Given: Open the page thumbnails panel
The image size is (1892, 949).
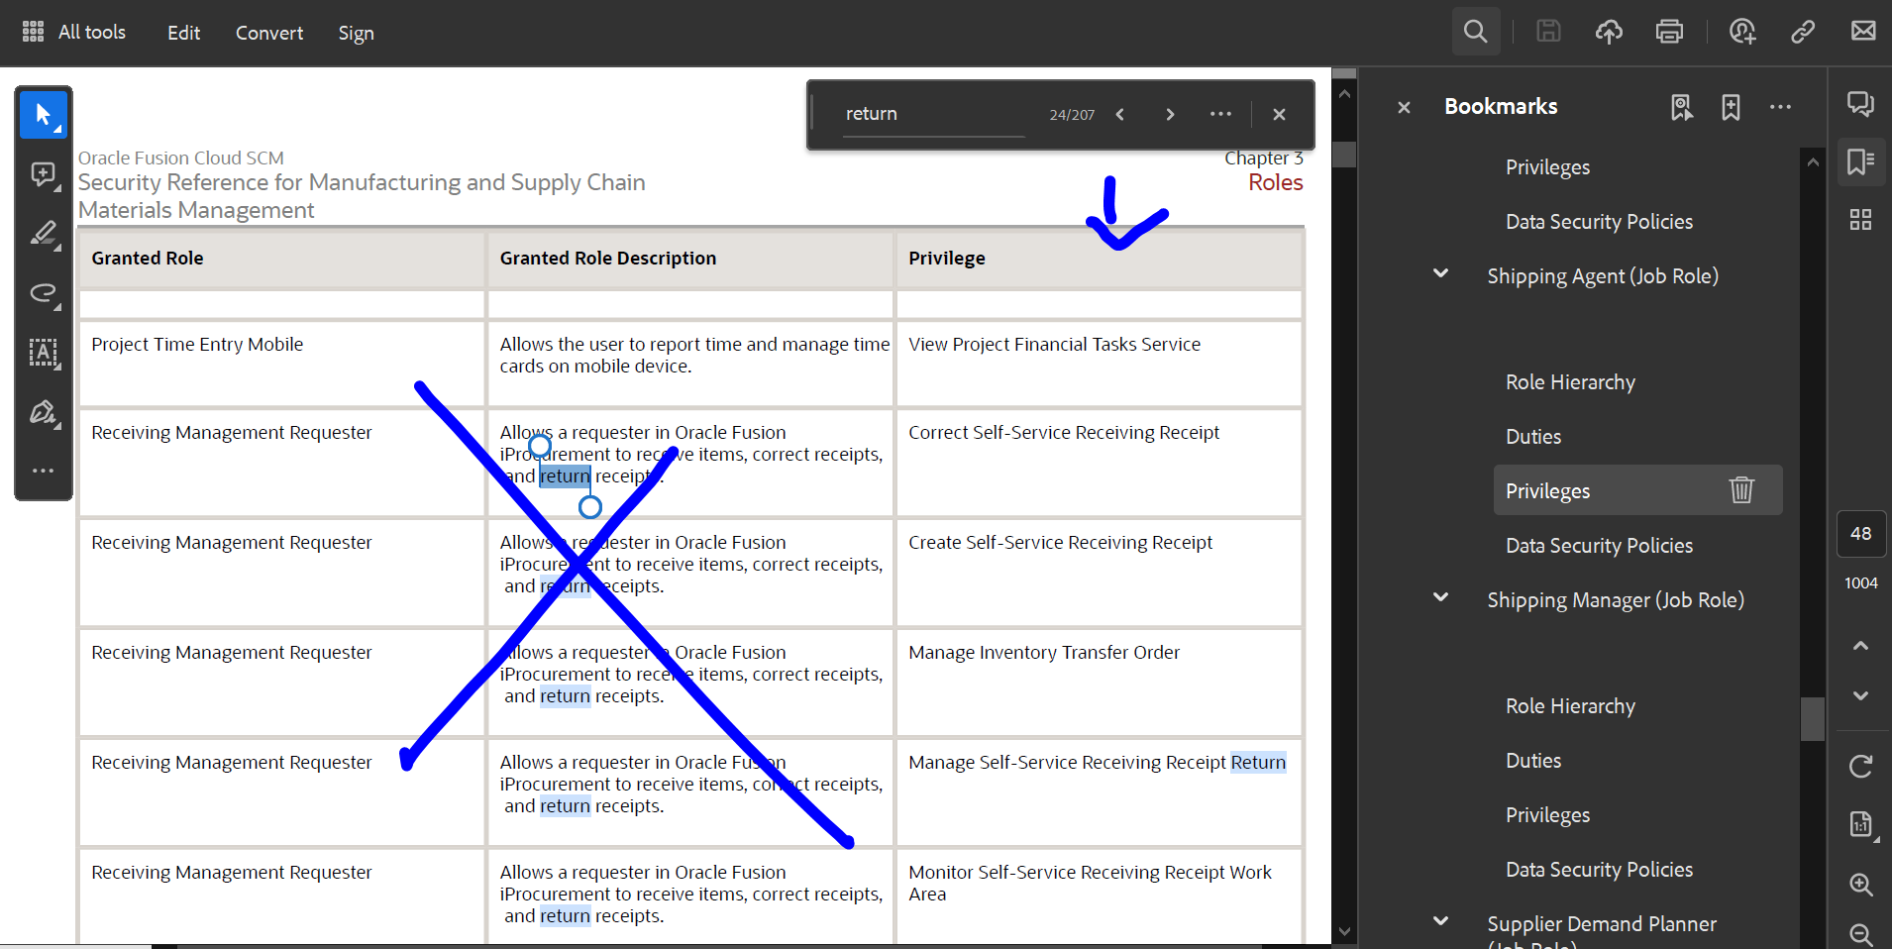Looking at the screenshot, I should 1862,220.
